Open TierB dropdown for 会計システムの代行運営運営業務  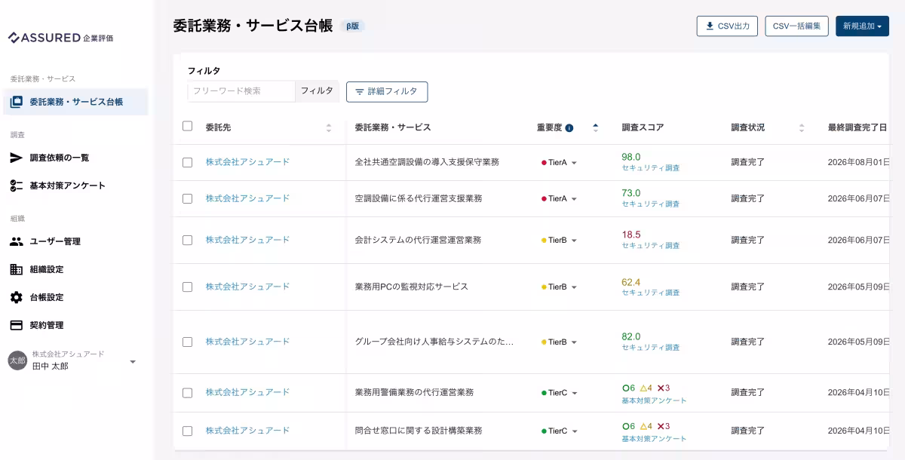560,241
